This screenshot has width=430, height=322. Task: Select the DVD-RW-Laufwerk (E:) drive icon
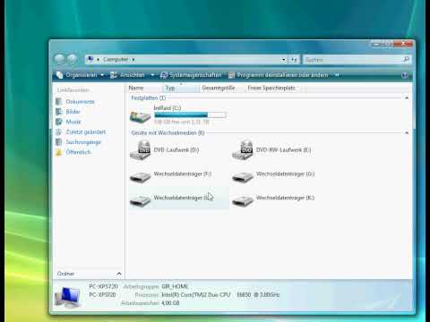pos(243,150)
